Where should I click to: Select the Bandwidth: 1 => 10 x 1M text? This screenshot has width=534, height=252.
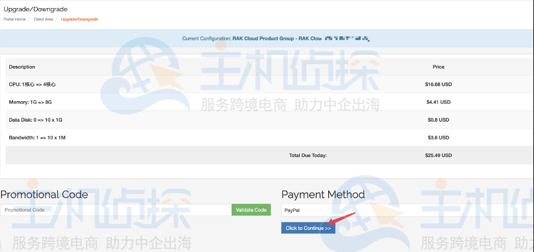click(37, 138)
